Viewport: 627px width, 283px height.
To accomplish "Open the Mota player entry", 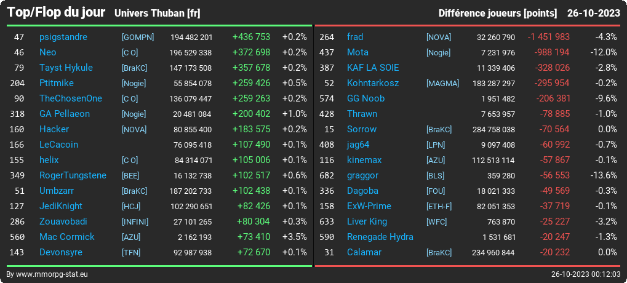I will (x=357, y=52).
